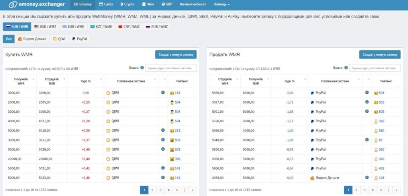Image resolution: width=408 pixels, height=196 pixels.
Task: Open the SDP section
Action: pos(167,4)
